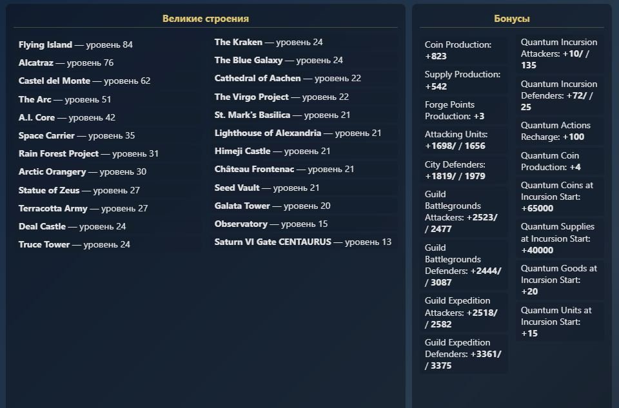619x408 pixels.
Task: Select The Arc level 51 entry
Action: [64, 100]
